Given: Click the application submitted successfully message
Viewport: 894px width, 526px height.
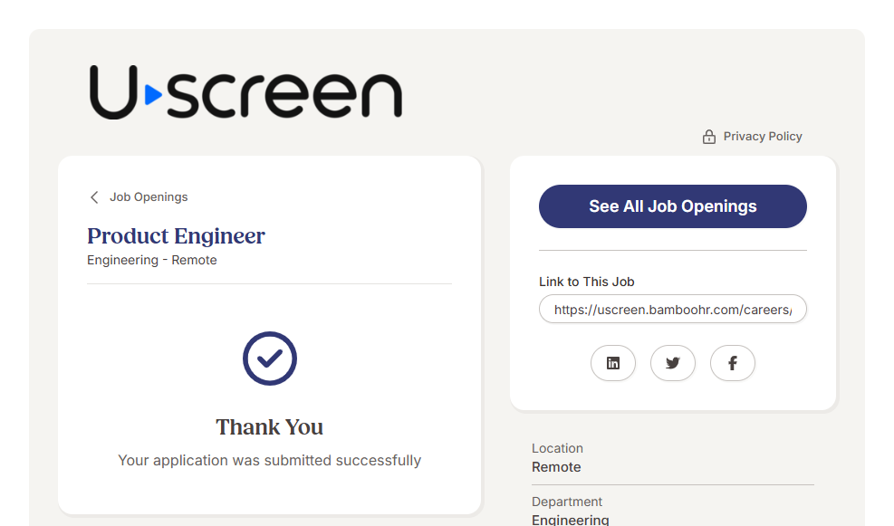Looking at the screenshot, I should pyautogui.click(x=270, y=461).
